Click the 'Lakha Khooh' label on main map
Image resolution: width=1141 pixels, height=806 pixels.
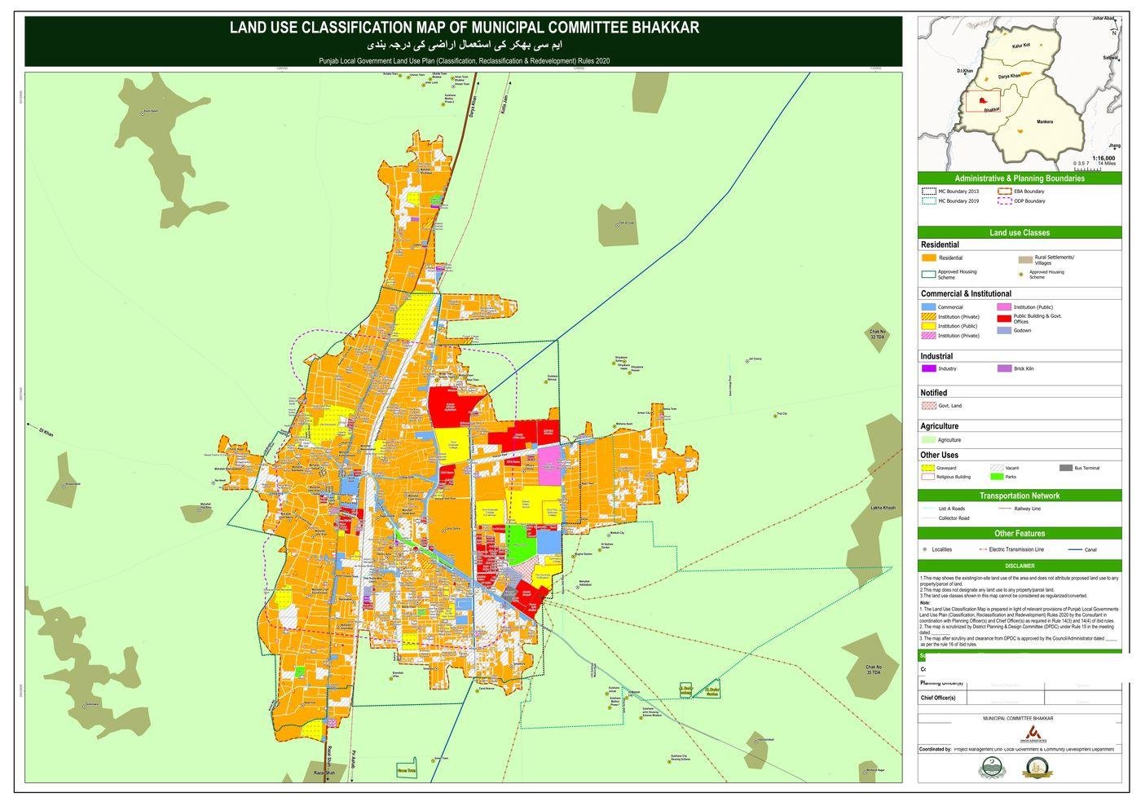[883, 508]
